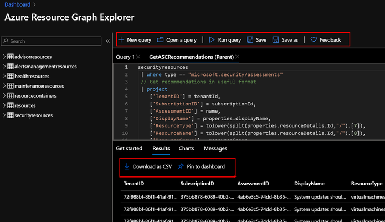This screenshot has width=385, height=222.
Task: Collapse the sidebar with double chevron icon
Action: click(107, 41)
